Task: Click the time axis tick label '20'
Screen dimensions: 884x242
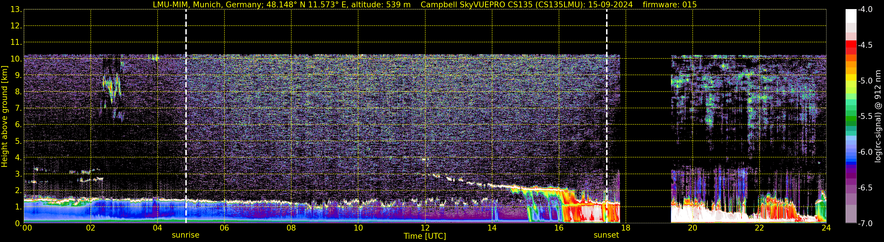Action: click(693, 228)
